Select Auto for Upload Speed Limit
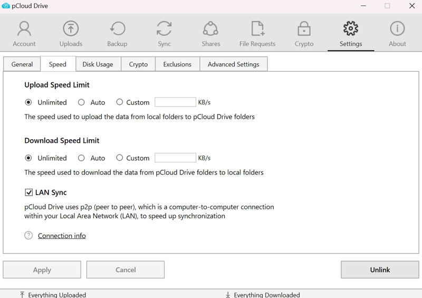 coord(81,102)
